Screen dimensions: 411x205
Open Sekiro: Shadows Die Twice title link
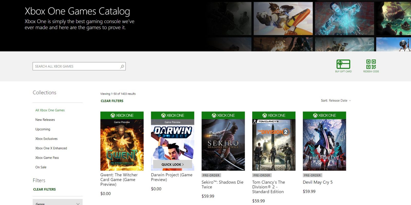222,184
